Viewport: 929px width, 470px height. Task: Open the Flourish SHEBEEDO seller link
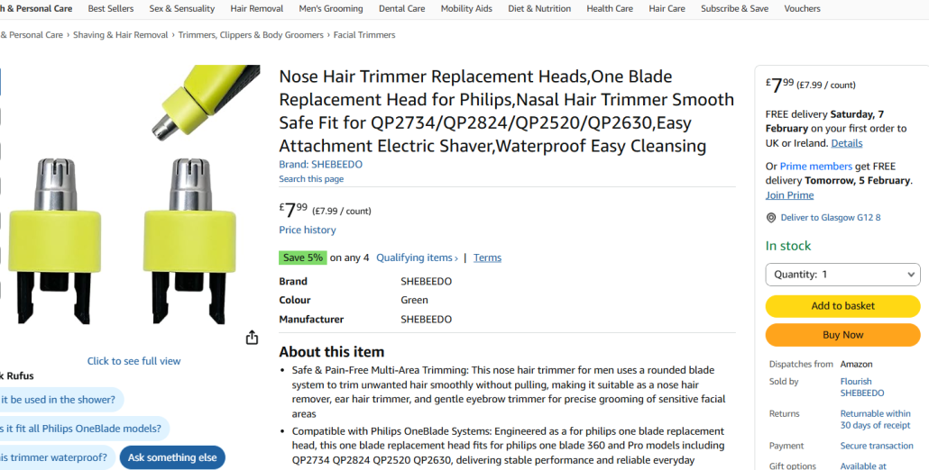(x=861, y=387)
